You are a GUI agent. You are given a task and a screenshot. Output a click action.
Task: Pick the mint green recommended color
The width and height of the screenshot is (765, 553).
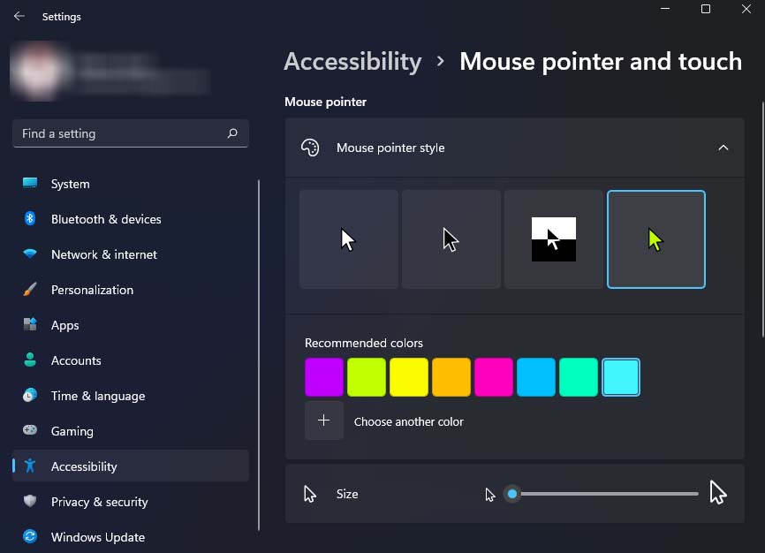pos(579,377)
